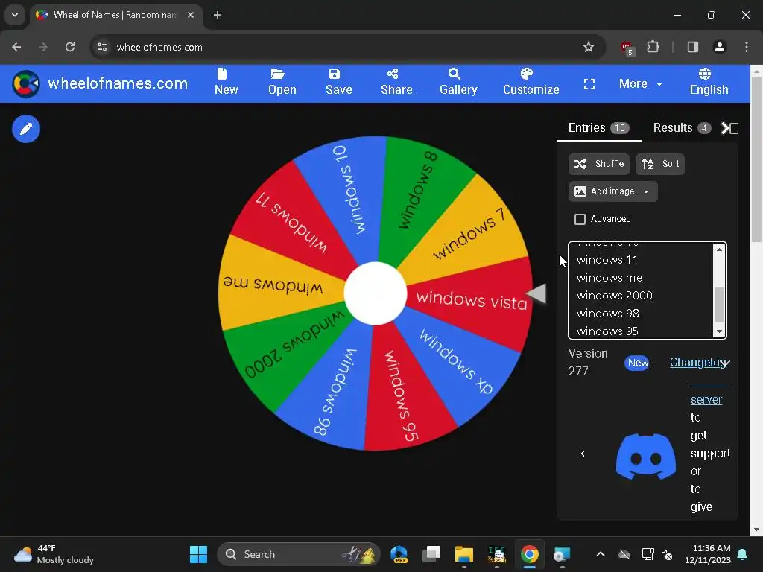Screen dimensions: 763x572
Task: Open the tab search dropdown
Action: point(15,15)
